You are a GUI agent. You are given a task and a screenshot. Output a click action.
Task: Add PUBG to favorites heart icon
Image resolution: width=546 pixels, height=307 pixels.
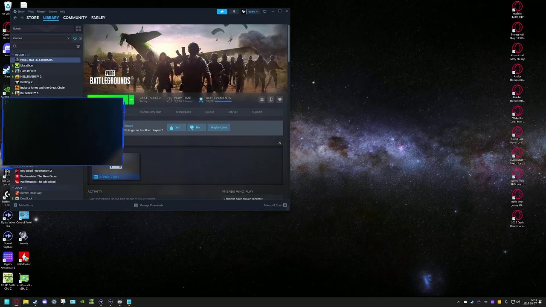pos(280,99)
